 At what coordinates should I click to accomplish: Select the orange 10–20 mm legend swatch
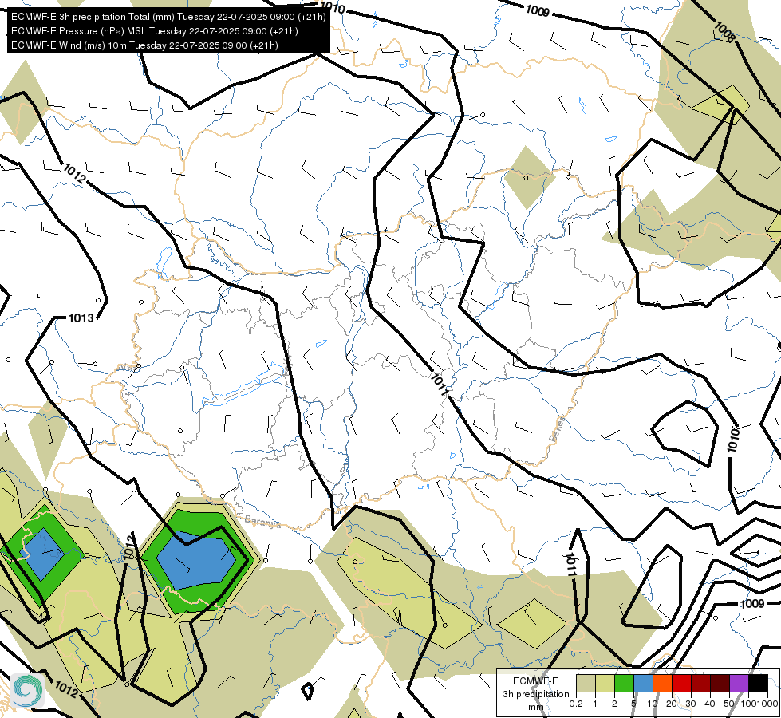(662, 683)
